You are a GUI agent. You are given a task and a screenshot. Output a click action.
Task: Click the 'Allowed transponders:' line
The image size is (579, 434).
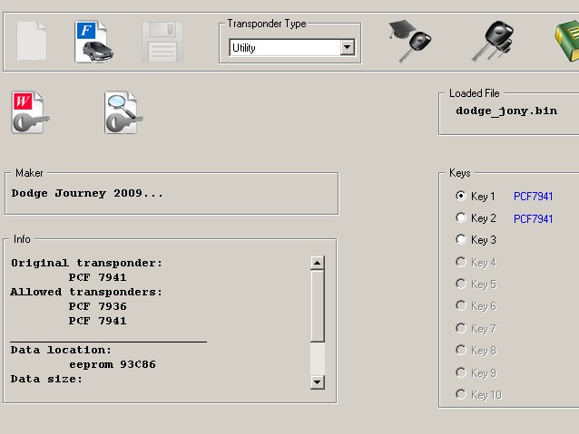point(86,292)
